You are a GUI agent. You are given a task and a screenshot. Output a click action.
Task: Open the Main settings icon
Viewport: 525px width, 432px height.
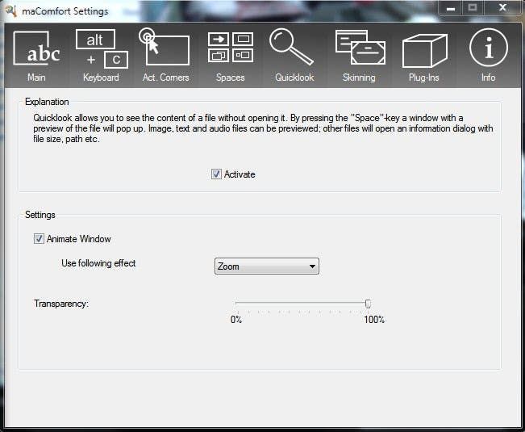36,48
